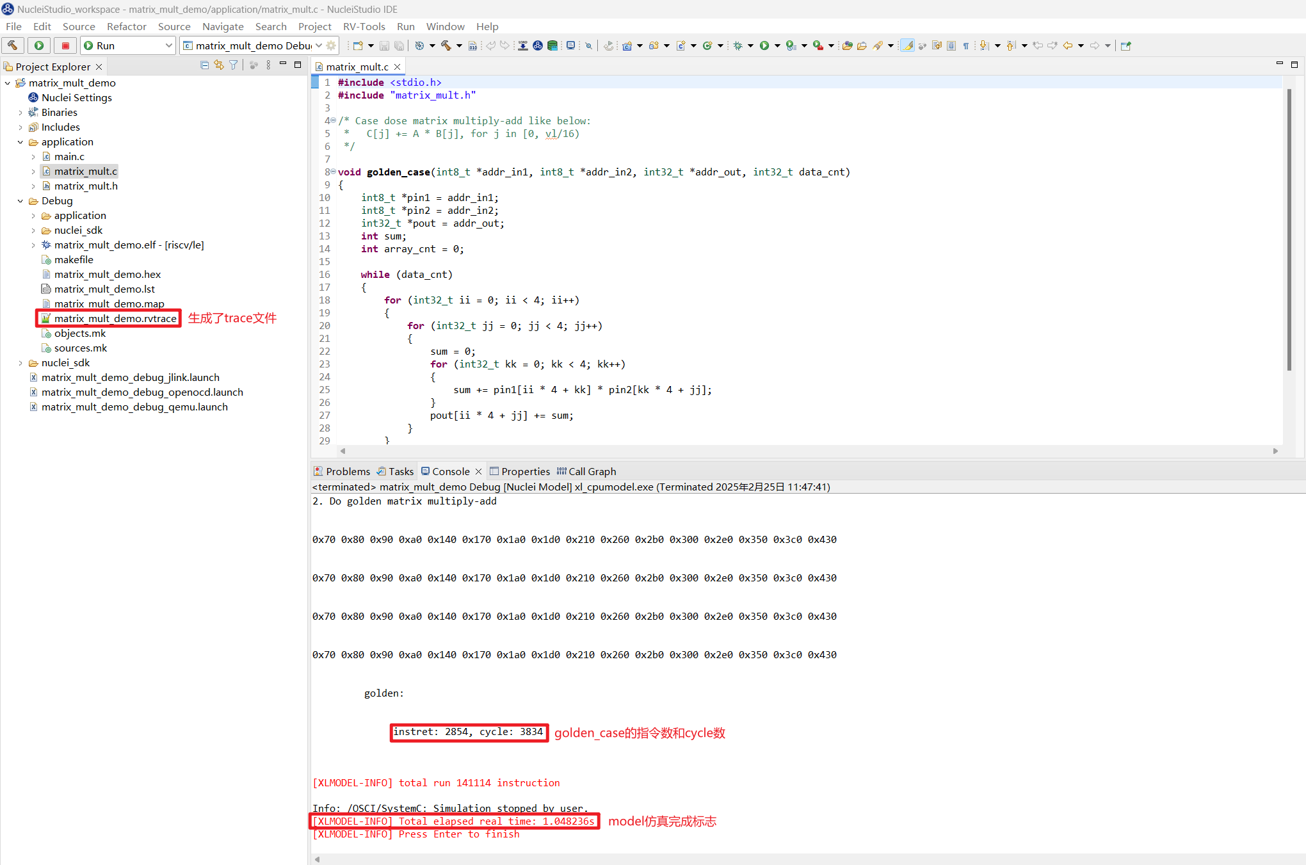
Task: Open the Run launch mode dropdown
Action: 168,45
